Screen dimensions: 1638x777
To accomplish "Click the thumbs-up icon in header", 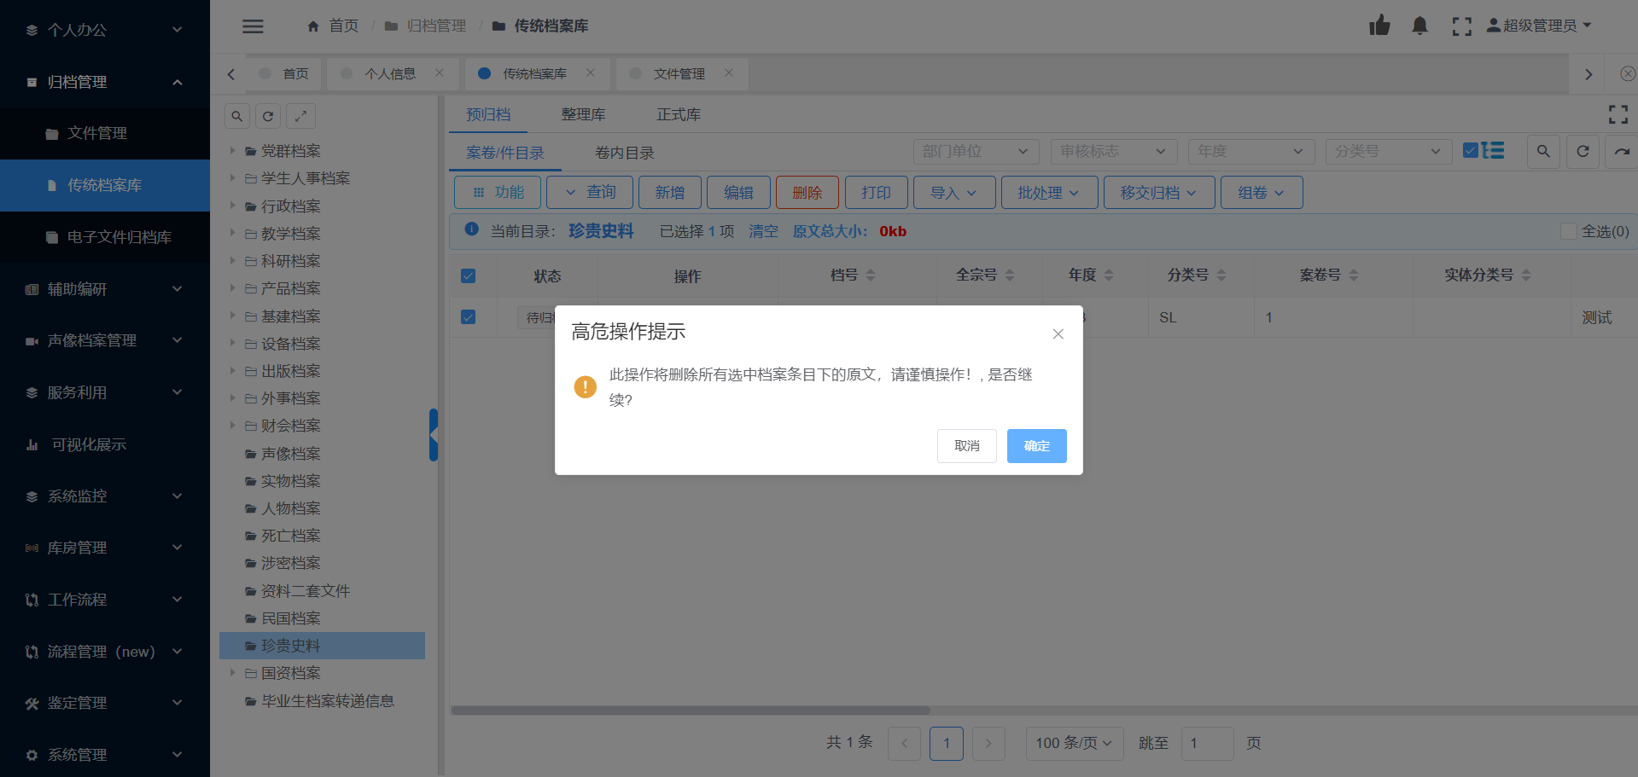I will pos(1379,26).
